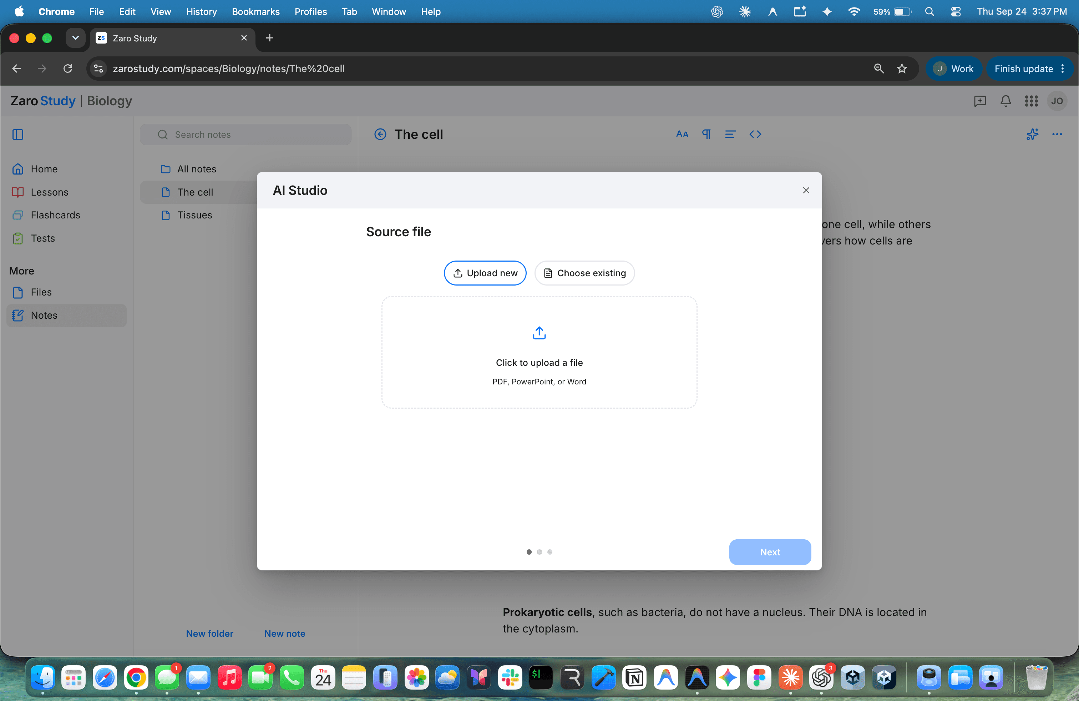Open the AI sparkle tool icon
Viewport: 1079px width, 701px height.
pos(1032,134)
